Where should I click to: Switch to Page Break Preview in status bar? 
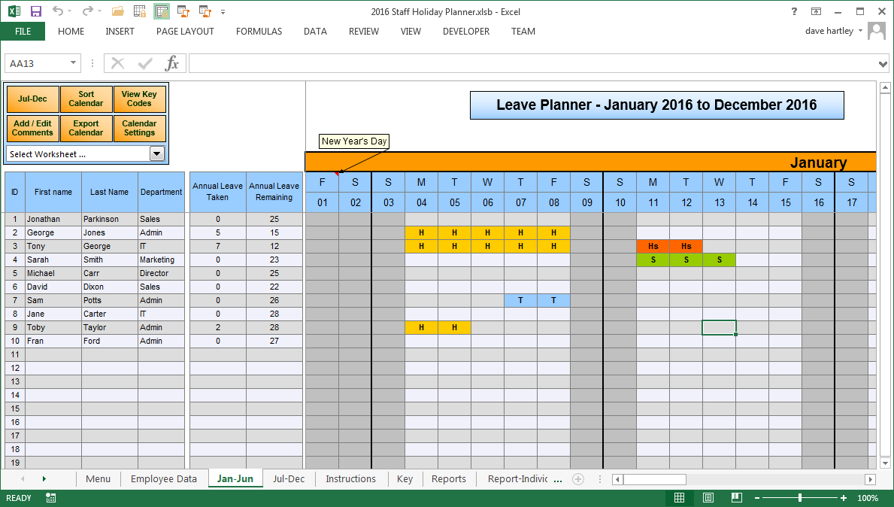(x=736, y=498)
